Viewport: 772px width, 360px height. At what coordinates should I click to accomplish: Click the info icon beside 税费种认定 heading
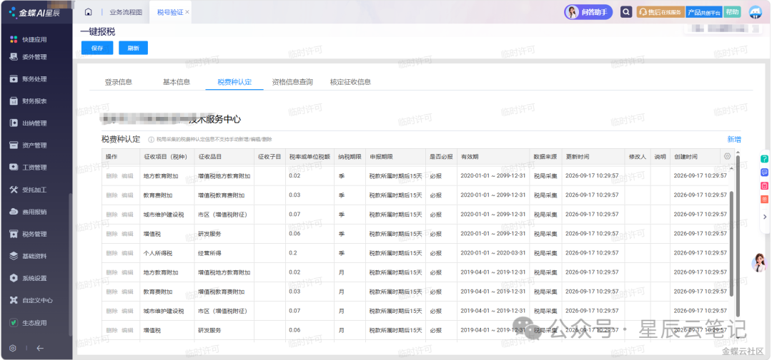[151, 140]
